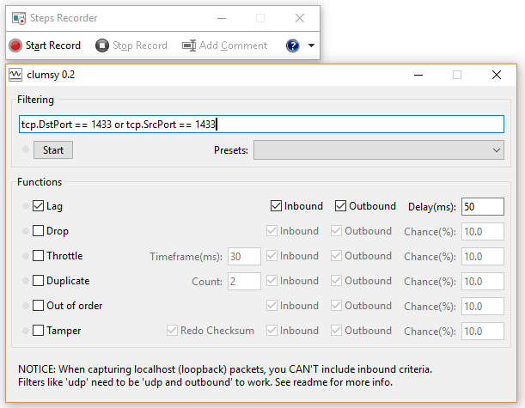Click the Add Comment label in Steps Recorder
525x408 pixels.
pyautogui.click(x=233, y=46)
